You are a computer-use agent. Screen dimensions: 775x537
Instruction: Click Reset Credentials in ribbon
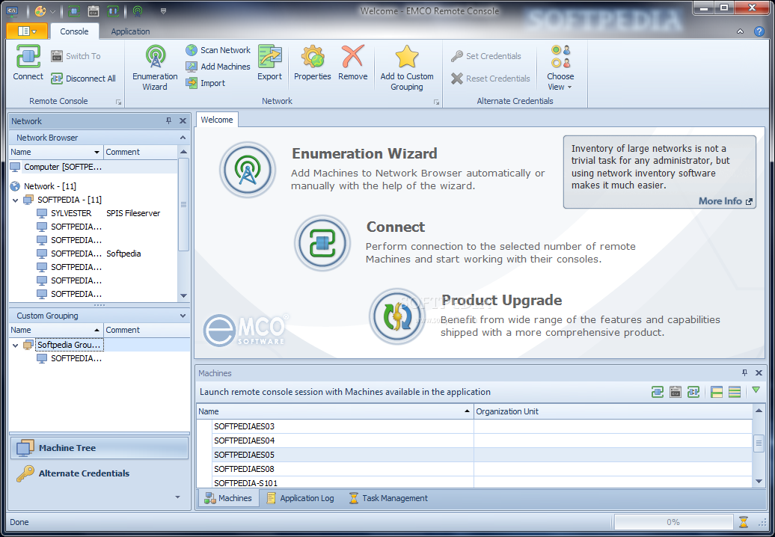tap(490, 78)
